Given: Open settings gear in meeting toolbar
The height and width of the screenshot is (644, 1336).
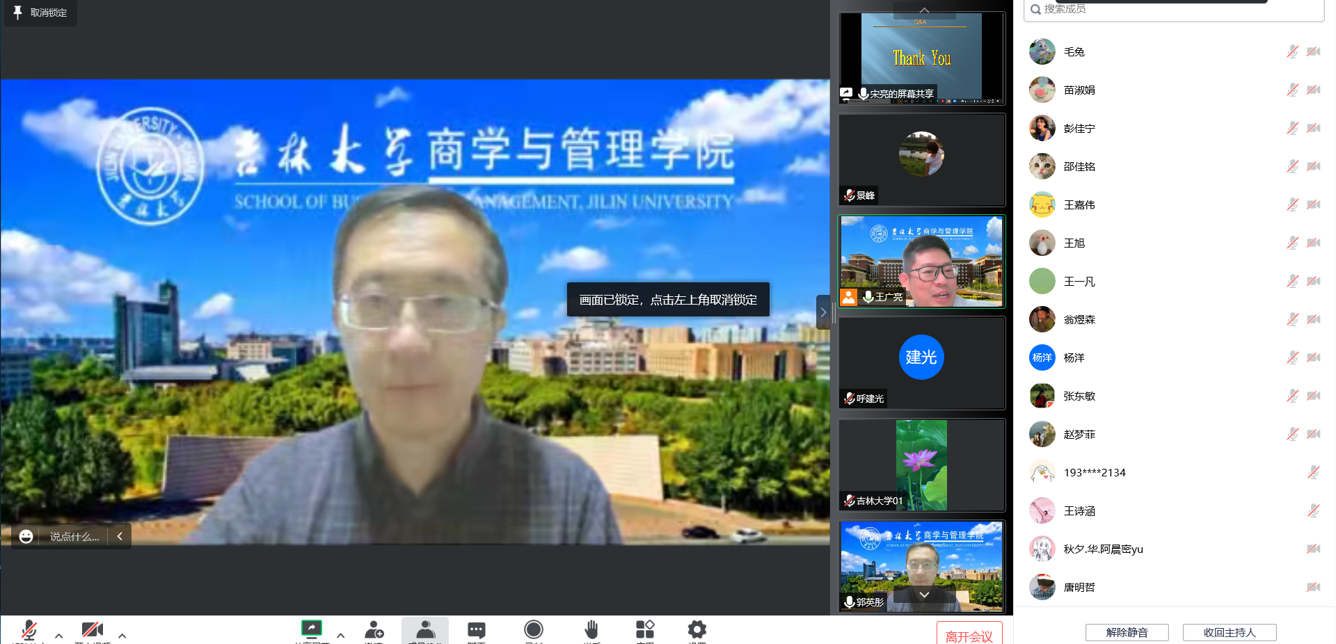Looking at the screenshot, I should [x=697, y=629].
